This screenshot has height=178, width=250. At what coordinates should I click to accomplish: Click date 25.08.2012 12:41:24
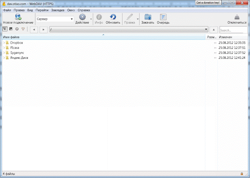232,58
